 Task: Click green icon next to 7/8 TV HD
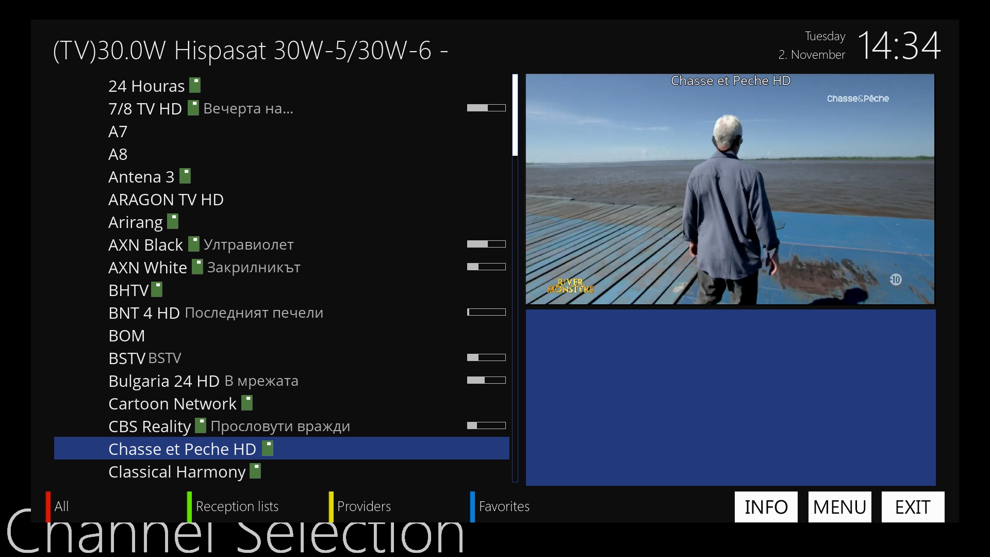pos(193,108)
